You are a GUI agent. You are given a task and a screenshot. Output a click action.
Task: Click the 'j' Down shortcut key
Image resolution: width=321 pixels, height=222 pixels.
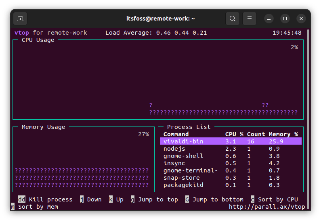(x=82, y=199)
